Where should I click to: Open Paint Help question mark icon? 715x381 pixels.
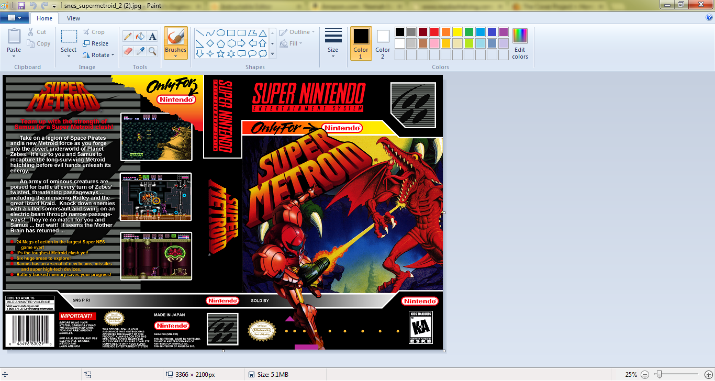[x=709, y=18]
